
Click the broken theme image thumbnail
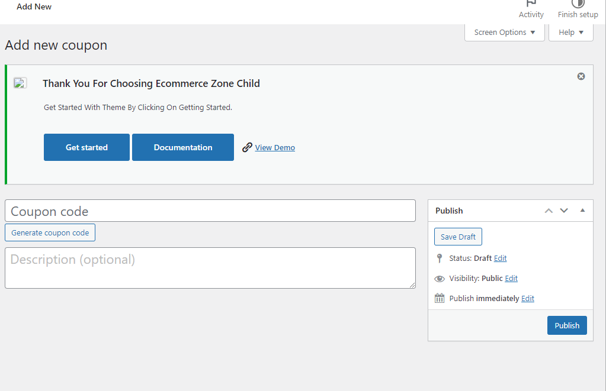tap(20, 83)
